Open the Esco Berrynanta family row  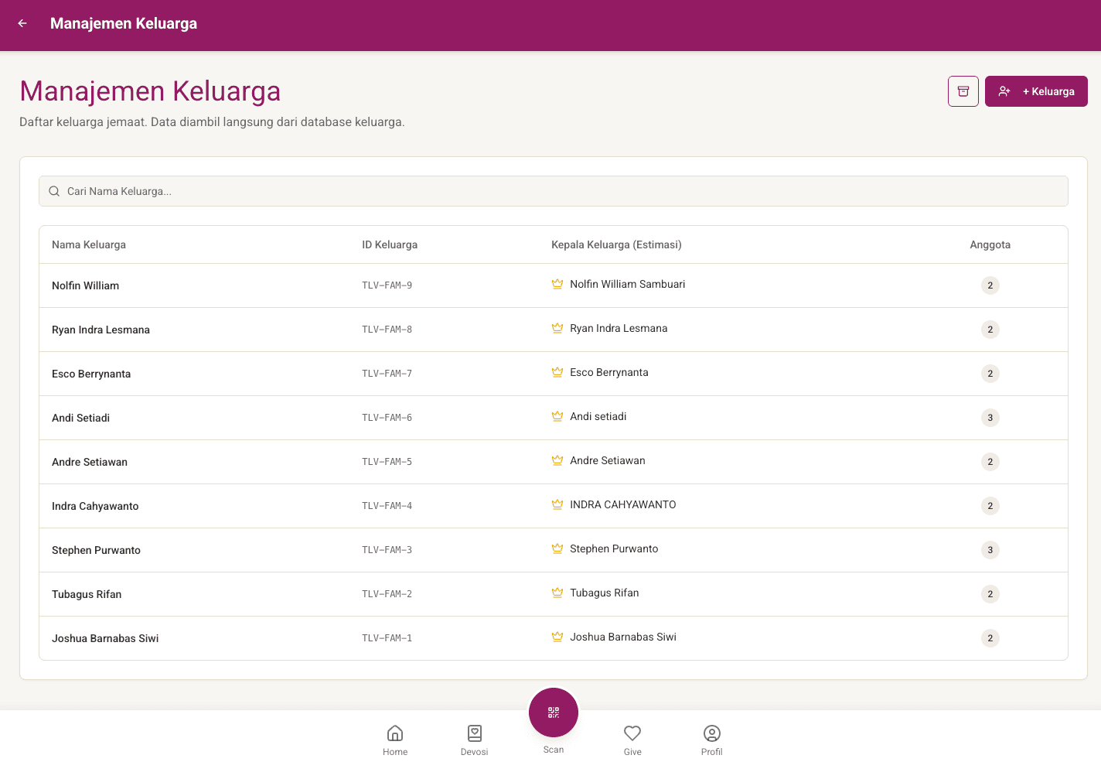click(554, 374)
